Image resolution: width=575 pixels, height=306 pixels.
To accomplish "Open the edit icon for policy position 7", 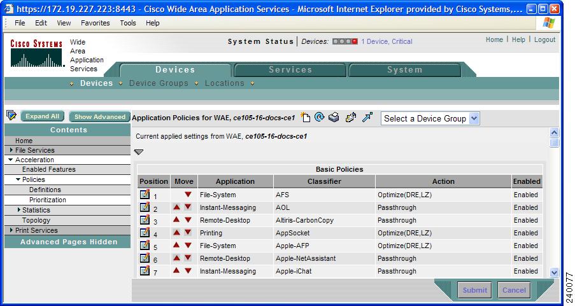I will point(145,270).
